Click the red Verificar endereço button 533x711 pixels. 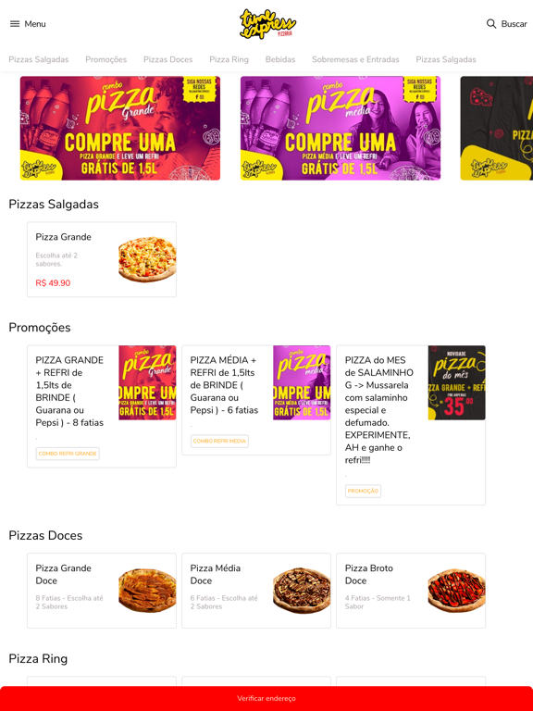(266, 698)
